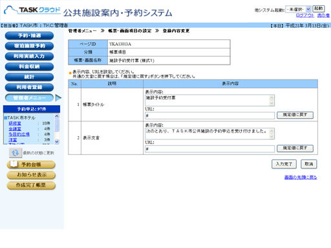Open the 統計 menu
331x248 pixels.
(29, 77)
